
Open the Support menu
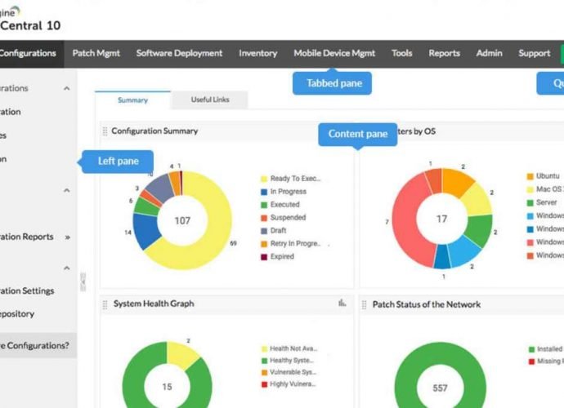pyautogui.click(x=534, y=54)
